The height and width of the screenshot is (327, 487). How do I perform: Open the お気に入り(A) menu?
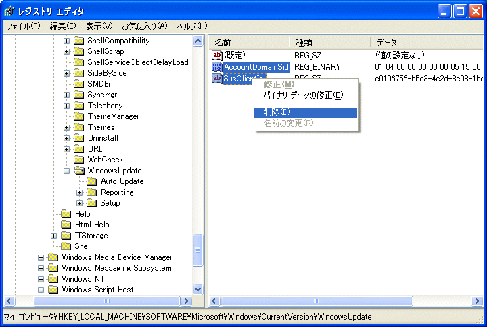click(145, 26)
